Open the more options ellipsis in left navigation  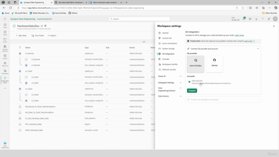point(5,88)
